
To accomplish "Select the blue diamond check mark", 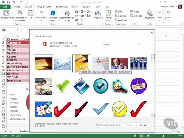I will click(x=81, y=86).
